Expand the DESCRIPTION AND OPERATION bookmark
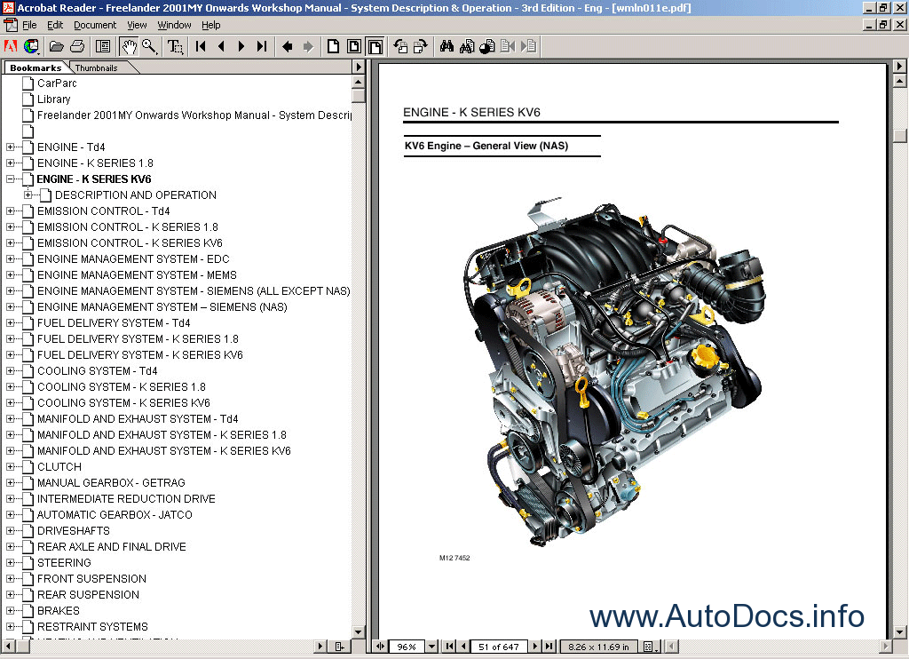909x659 pixels. point(28,195)
